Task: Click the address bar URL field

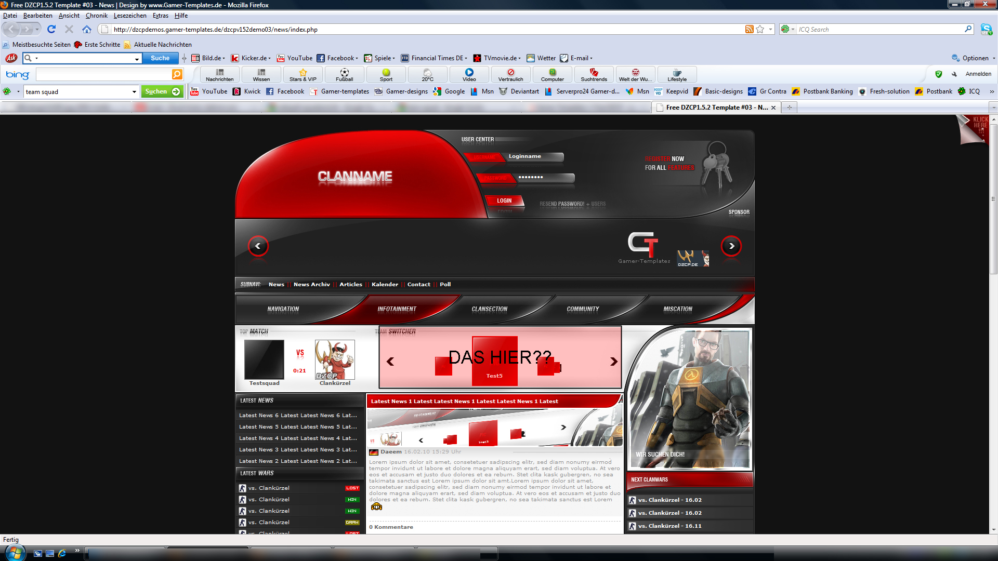Action: (x=426, y=30)
